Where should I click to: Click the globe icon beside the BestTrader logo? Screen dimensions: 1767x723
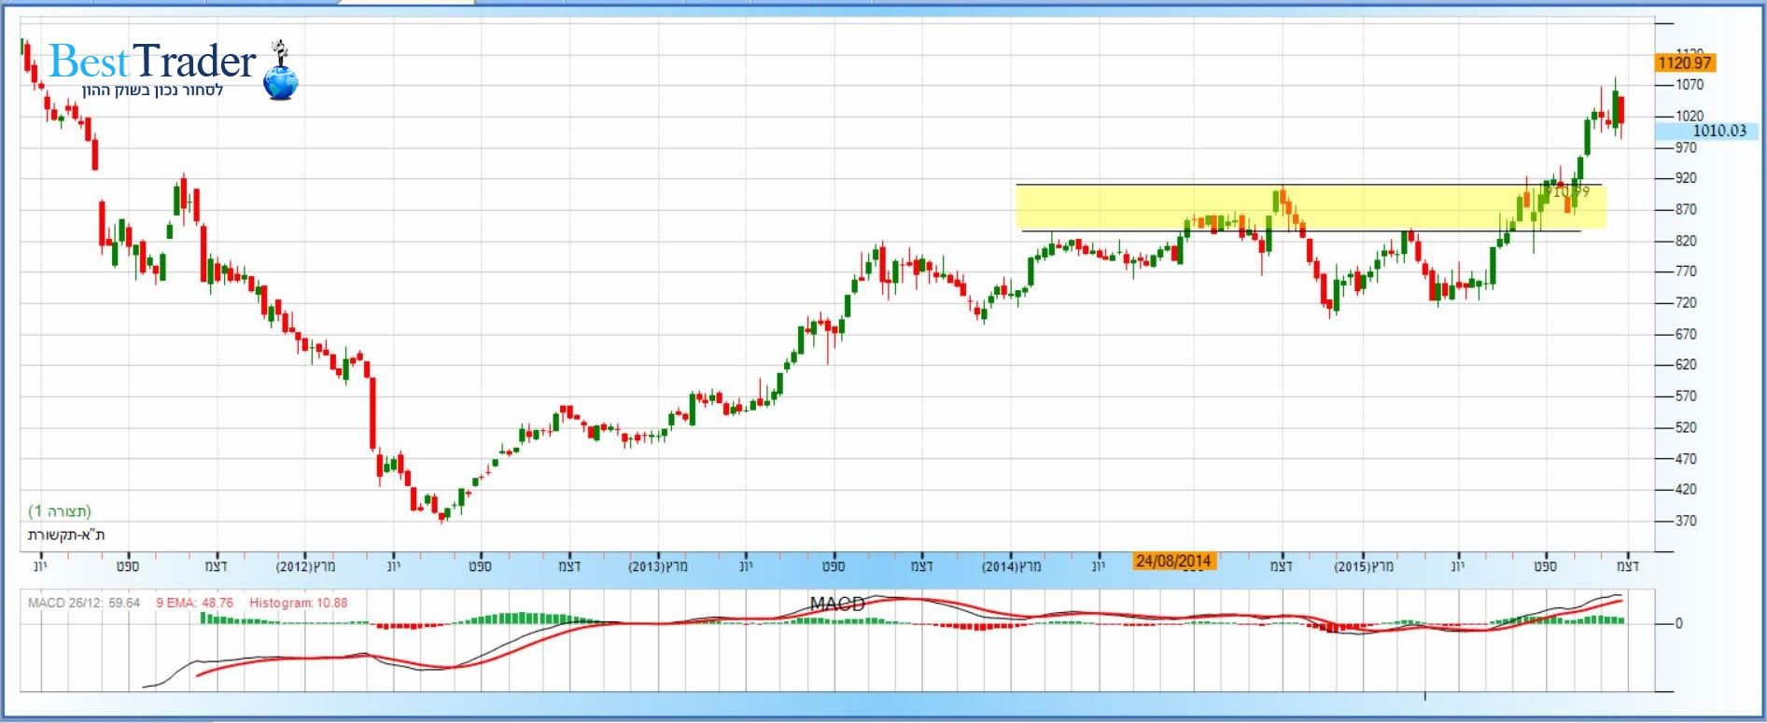coord(280,77)
